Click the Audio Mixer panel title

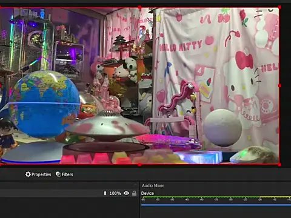click(x=153, y=185)
